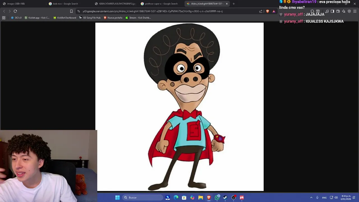The height and width of the screenshot is (202, 359).
Task: Open WhatsApp from the taskbar
Action: (217, 198)
